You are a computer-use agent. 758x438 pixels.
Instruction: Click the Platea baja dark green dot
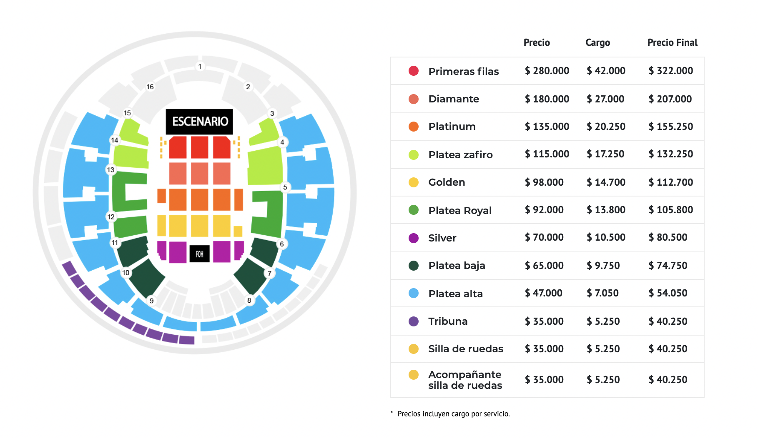(413, 266)
